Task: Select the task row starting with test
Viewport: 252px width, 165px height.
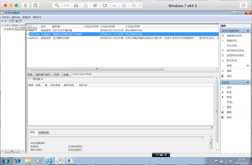Action: pos(123,30)
